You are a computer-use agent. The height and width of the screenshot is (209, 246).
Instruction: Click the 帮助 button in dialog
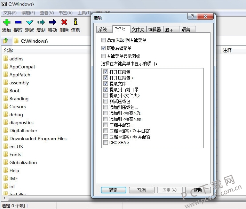pyautogui.click(x=198, y=190)
